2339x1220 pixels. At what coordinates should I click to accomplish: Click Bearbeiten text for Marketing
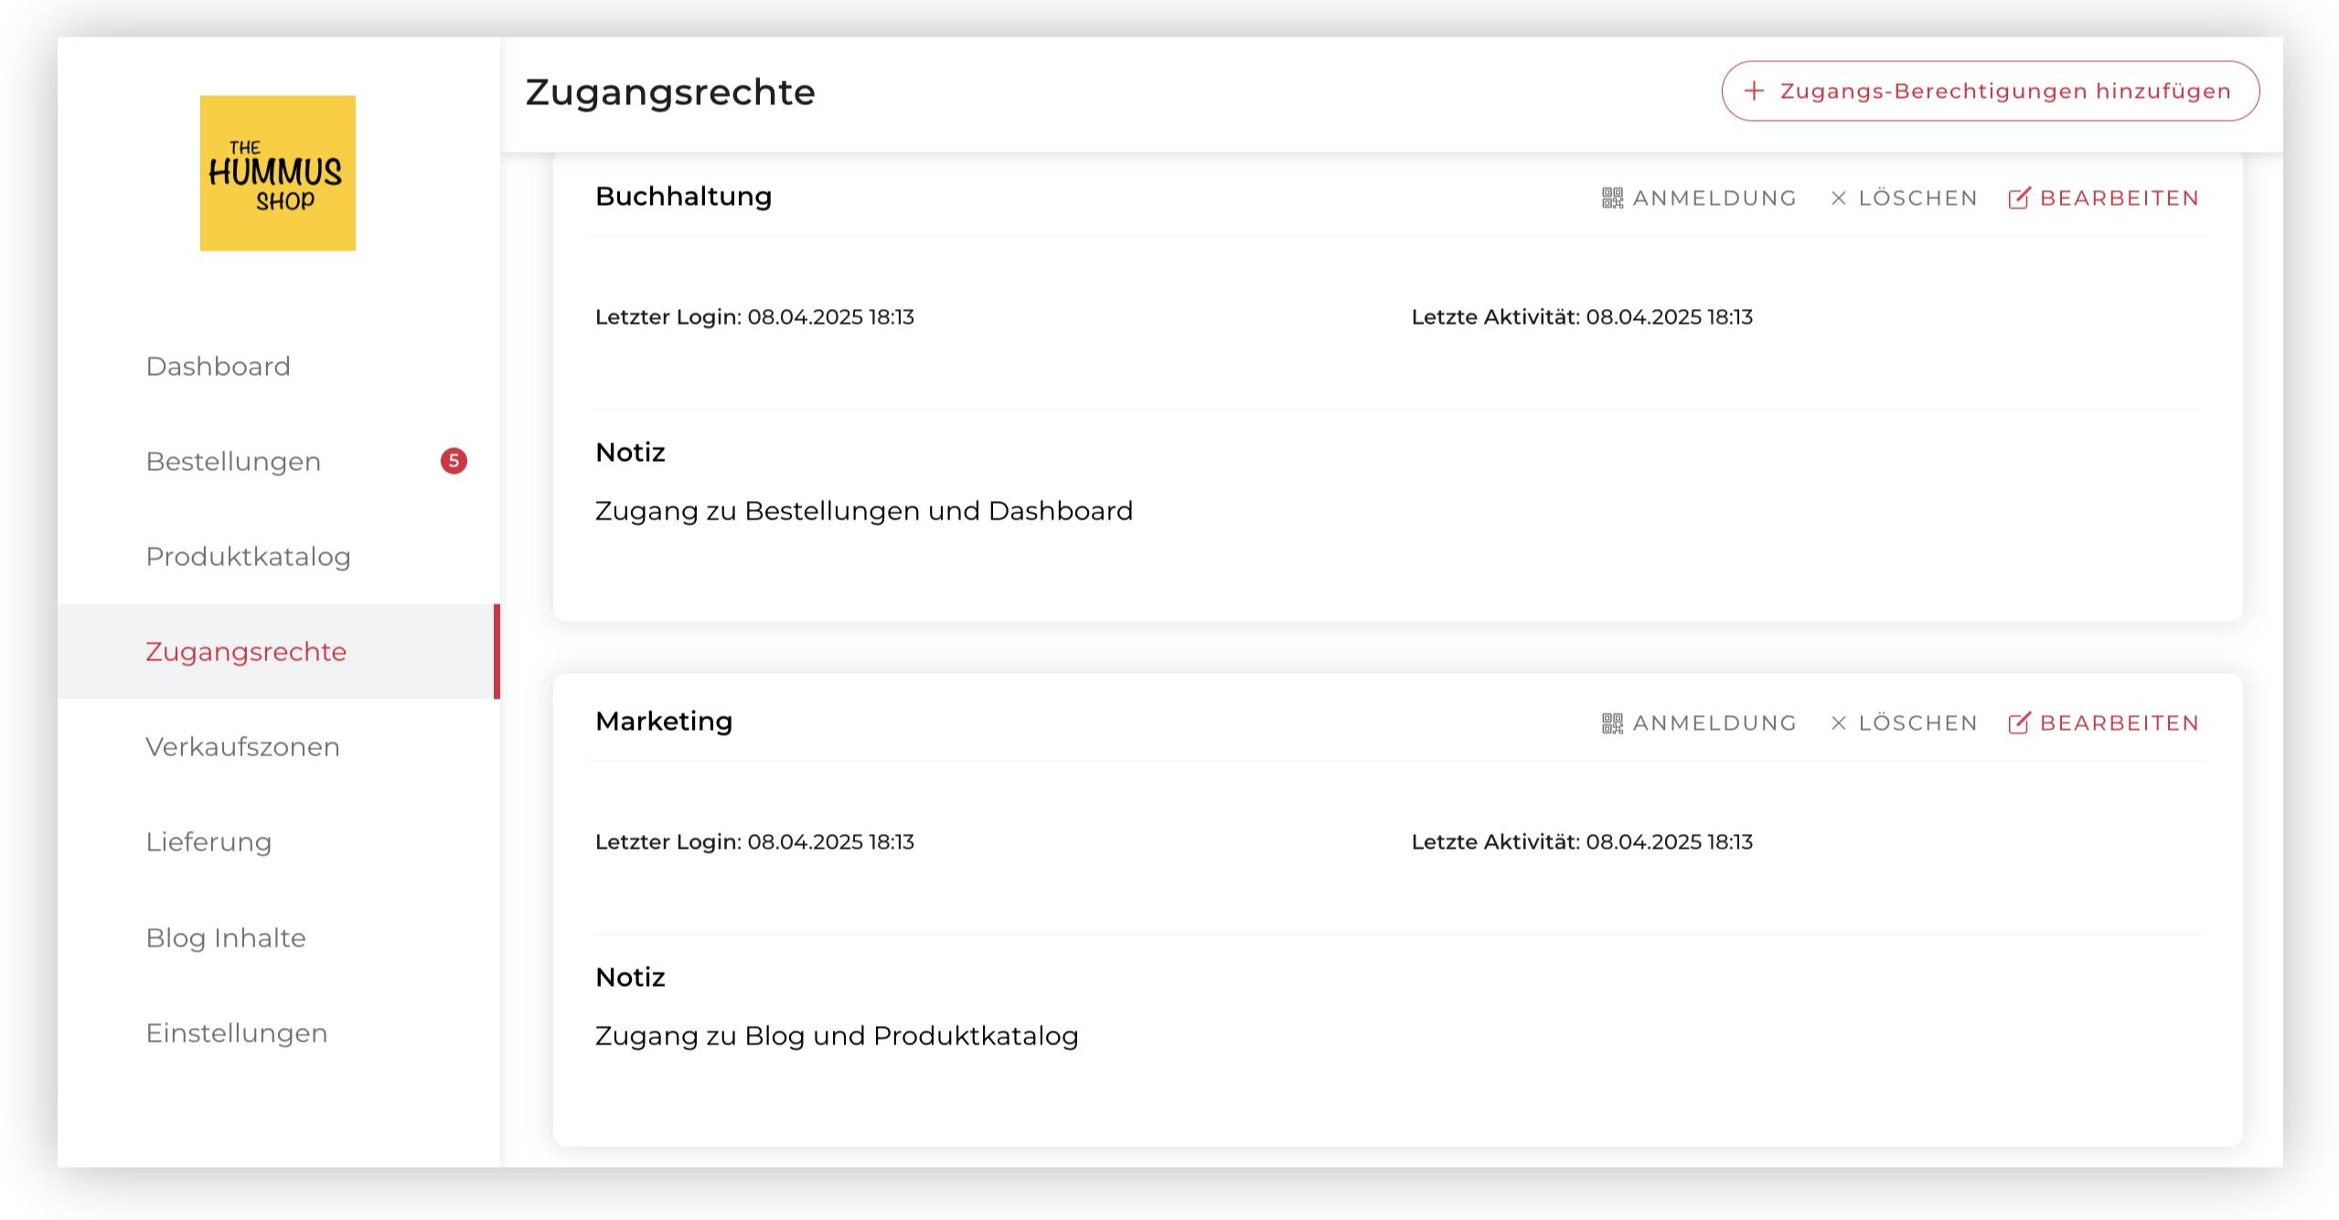(2119, 723)
